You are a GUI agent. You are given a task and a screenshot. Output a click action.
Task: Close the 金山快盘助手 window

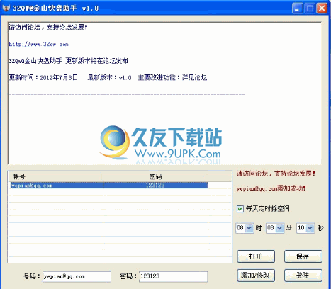pyautogui.click(x=322, y=8)
